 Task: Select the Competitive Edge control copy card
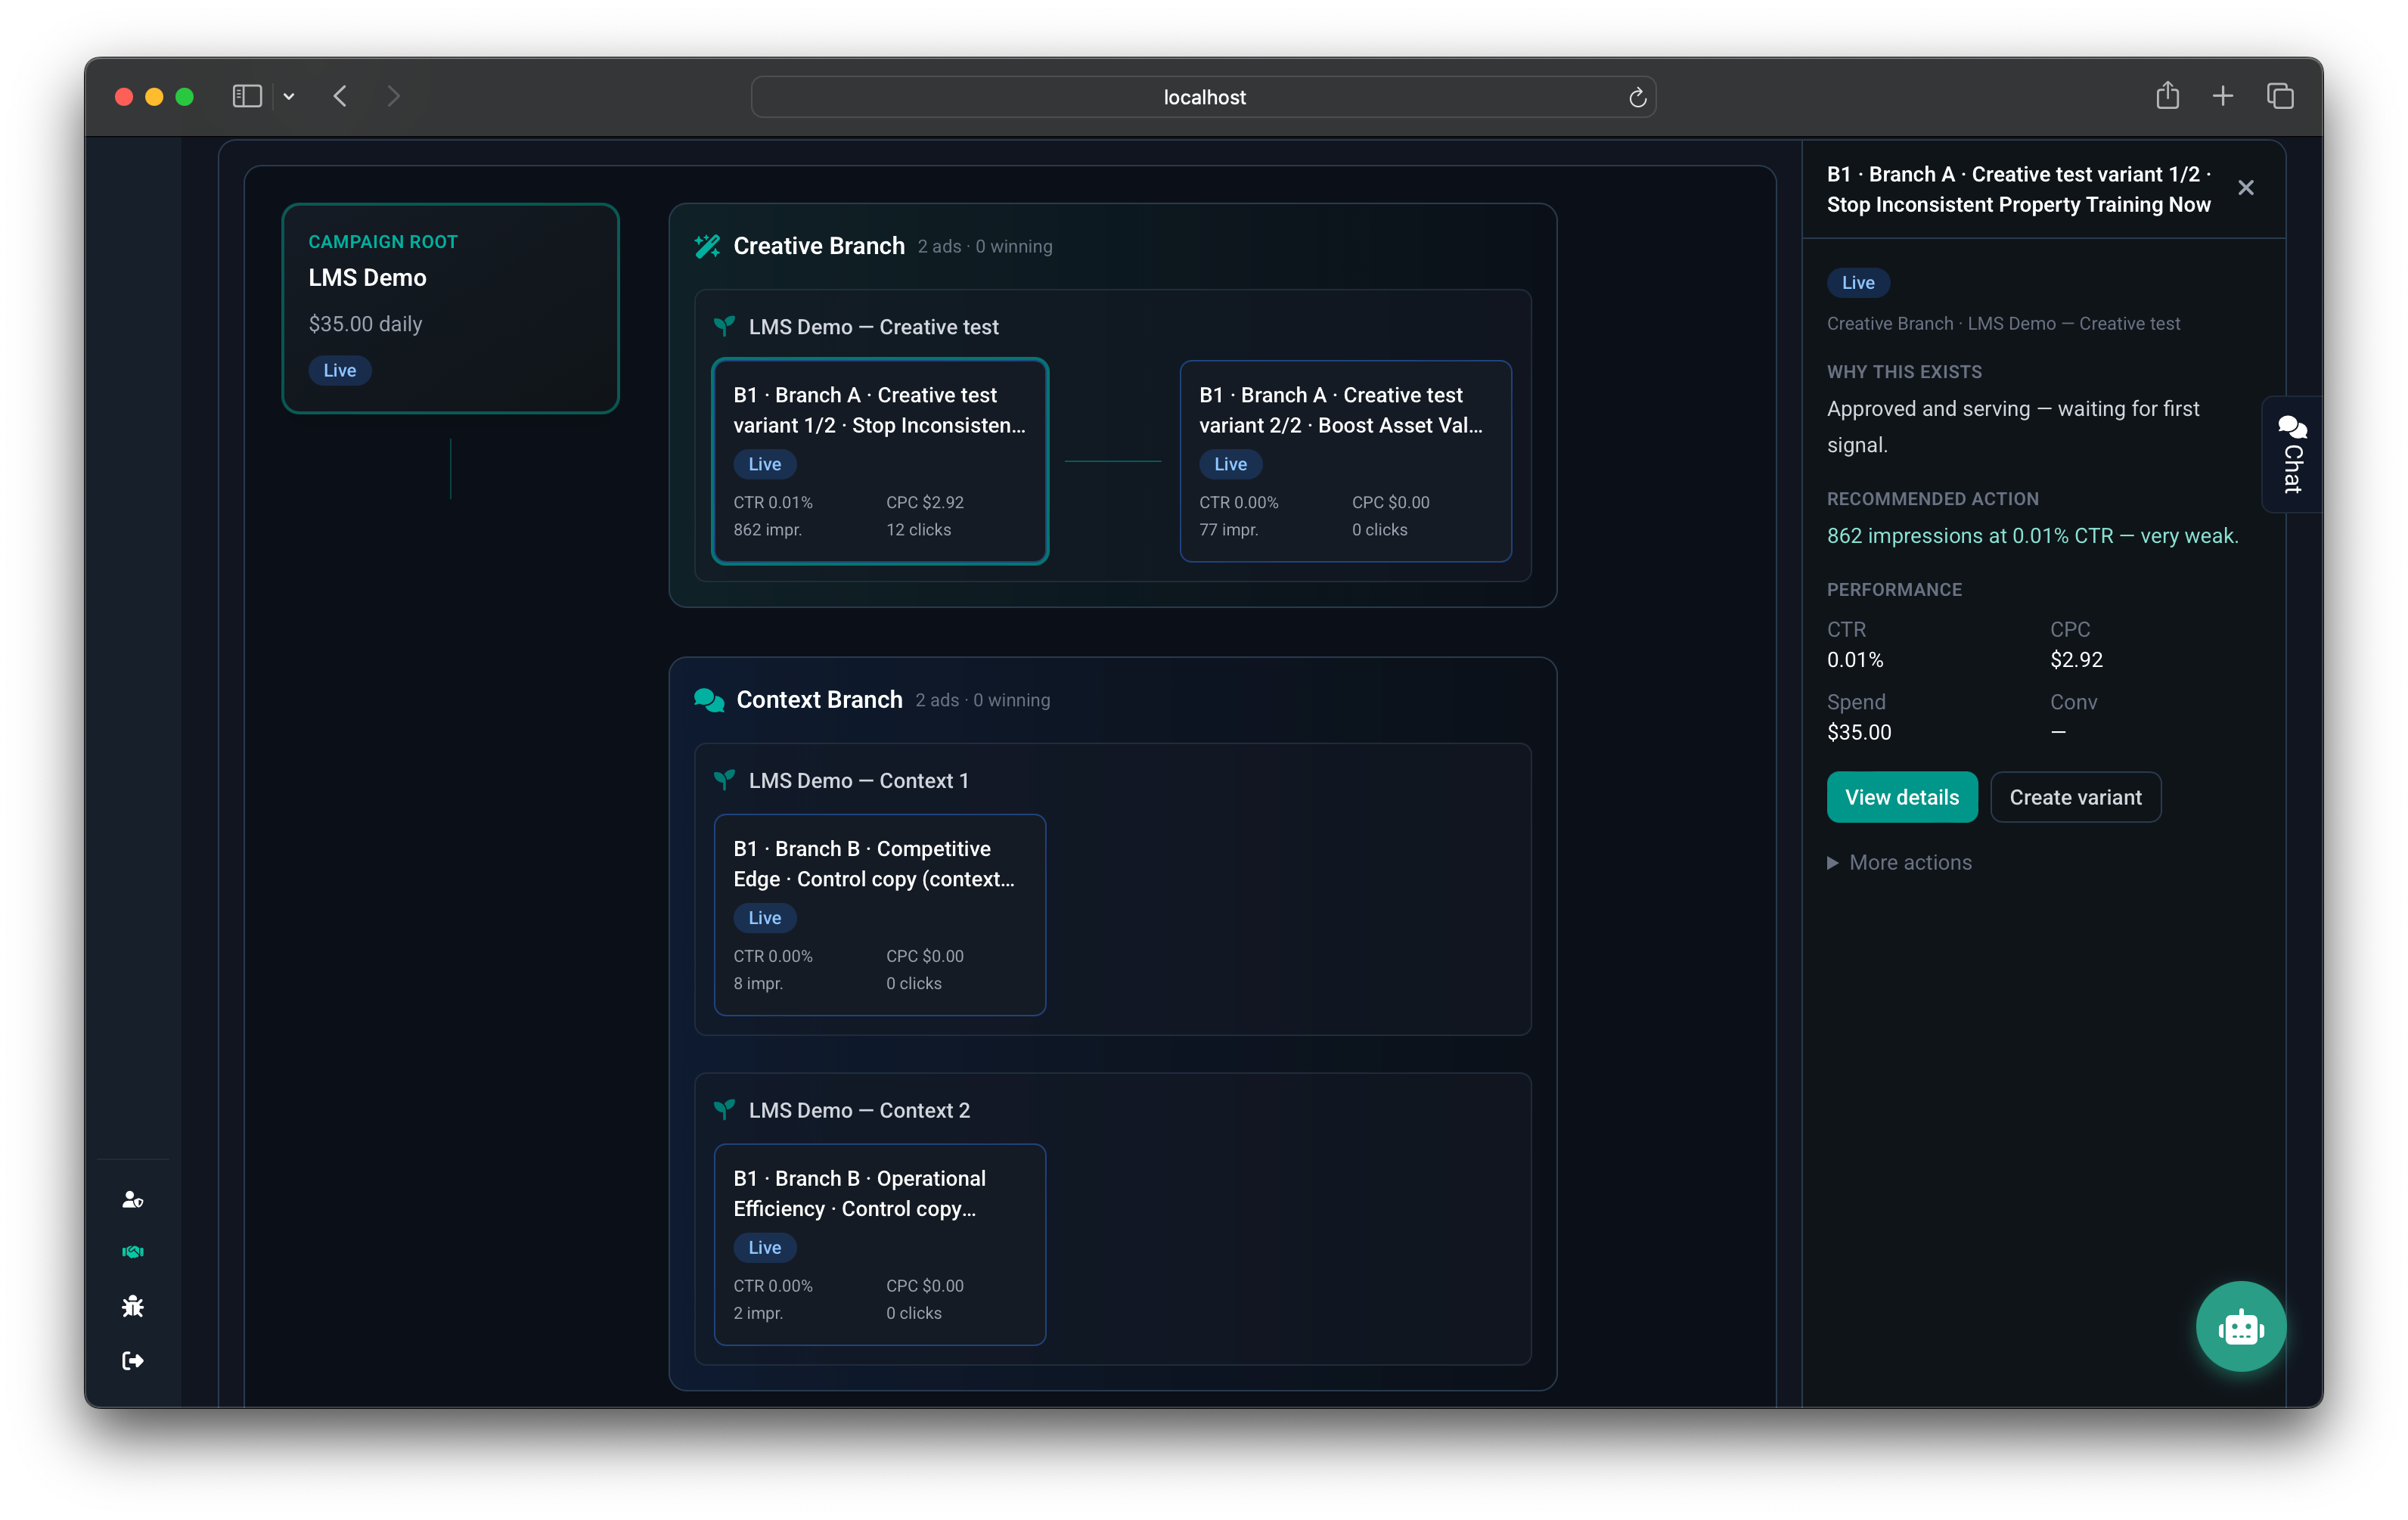(x=880, y=915)
